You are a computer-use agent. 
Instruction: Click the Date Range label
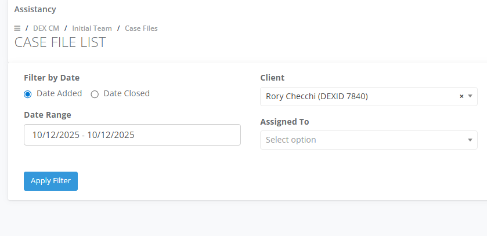point(48,115)
